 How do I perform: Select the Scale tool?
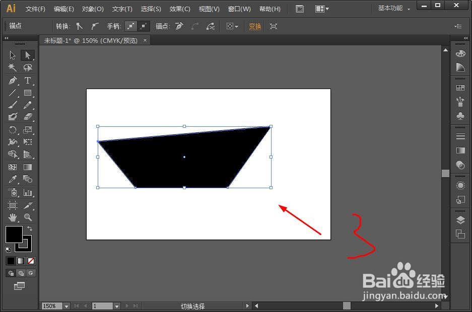pos(27,130)
